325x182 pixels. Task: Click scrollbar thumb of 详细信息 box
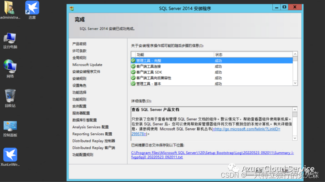295,114
